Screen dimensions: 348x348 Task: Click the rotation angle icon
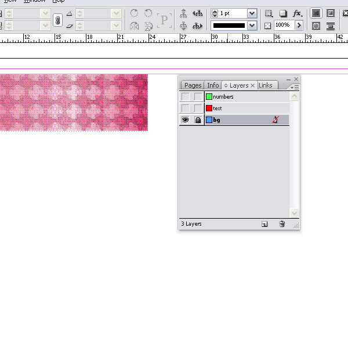point(69,13)
